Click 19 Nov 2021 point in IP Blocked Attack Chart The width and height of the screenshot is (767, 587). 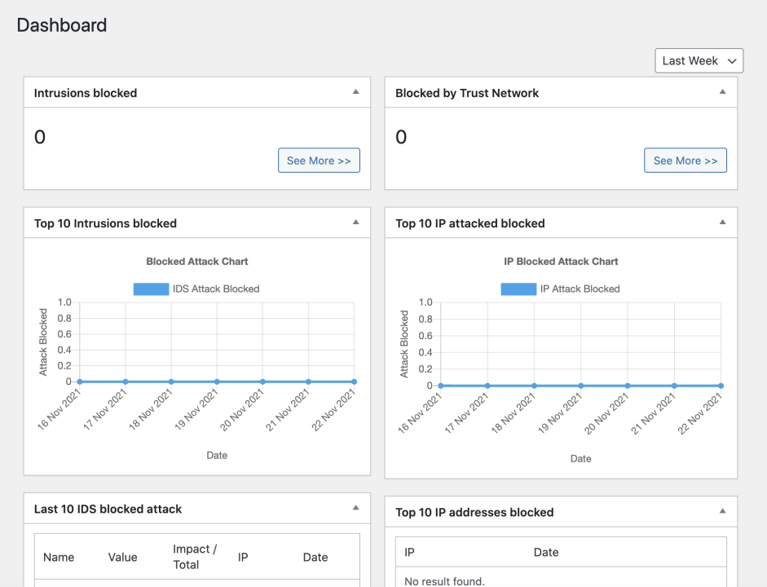tap(580, 386)
